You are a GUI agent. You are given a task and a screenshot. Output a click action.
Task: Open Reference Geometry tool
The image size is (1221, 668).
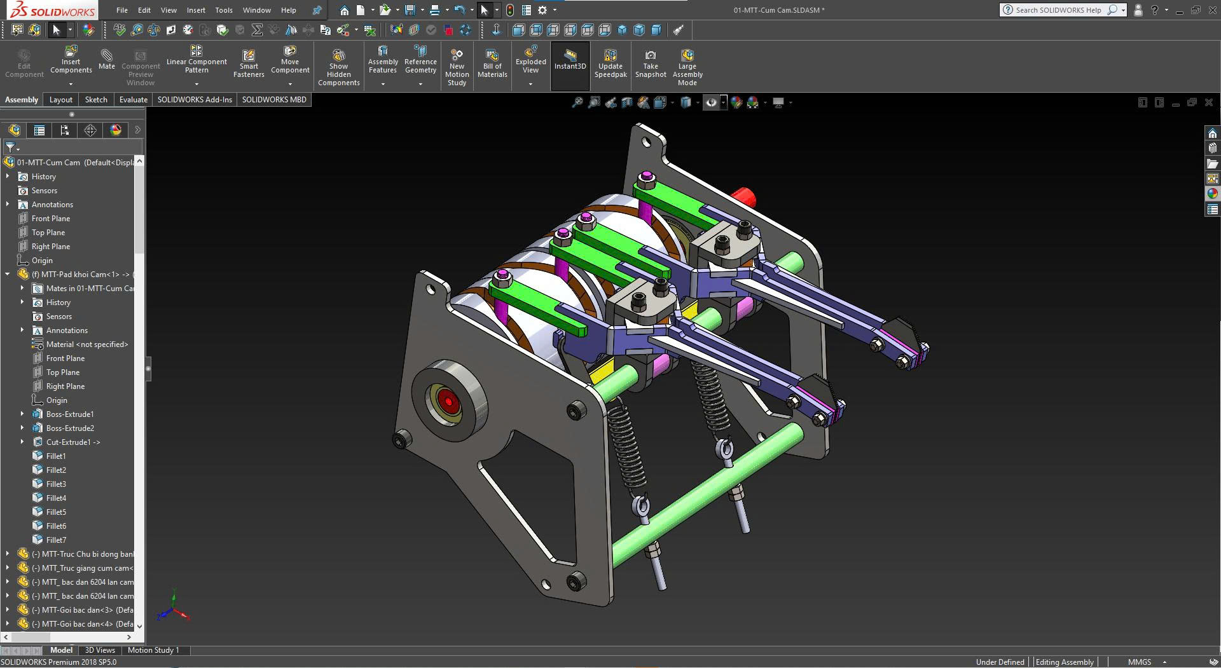[x=420, y=60]
